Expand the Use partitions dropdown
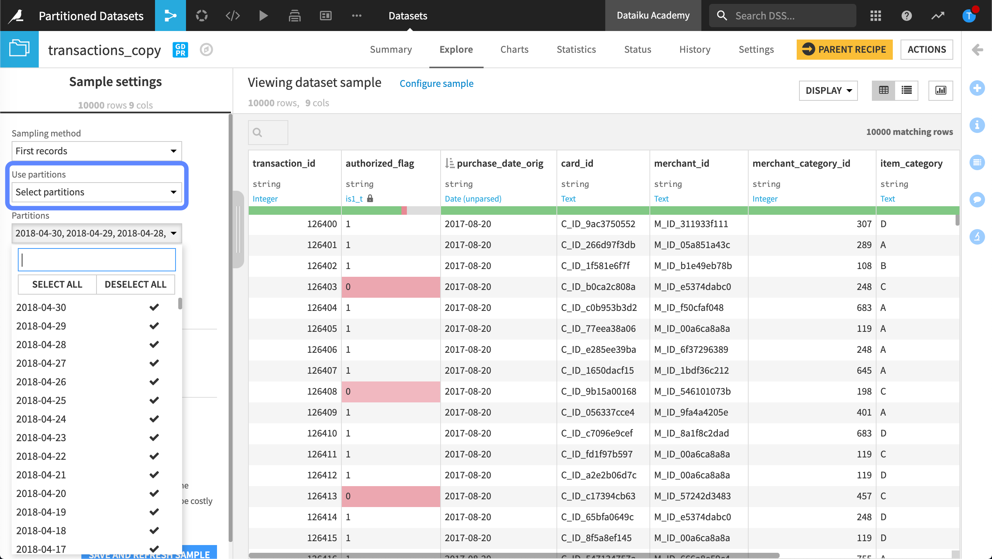 (96, 192)
